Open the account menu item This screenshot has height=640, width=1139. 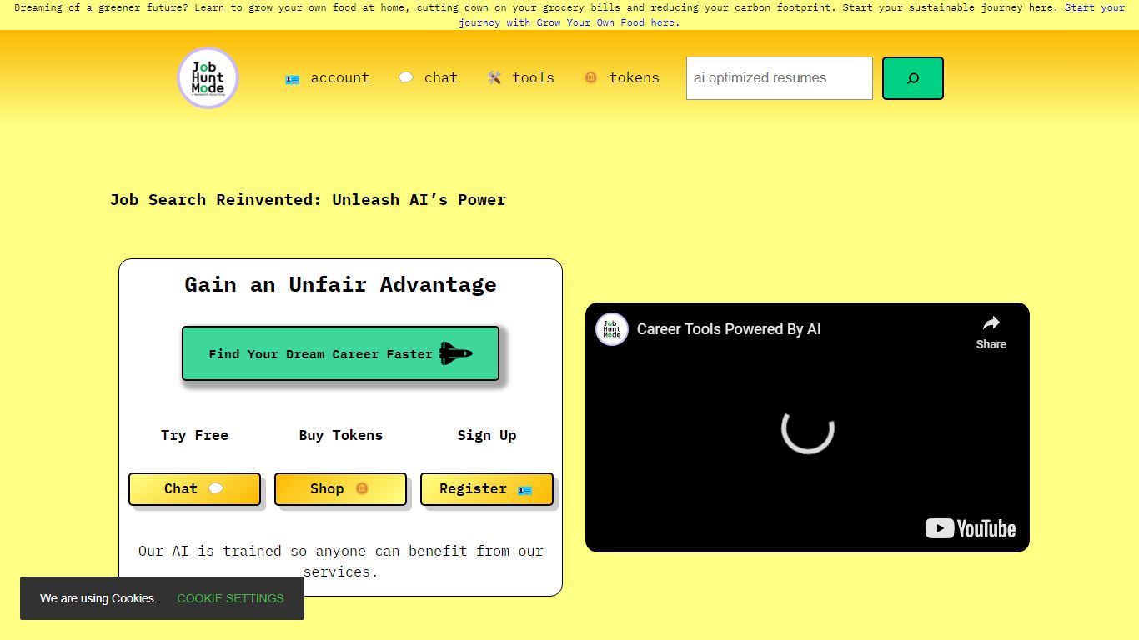(339, 77)
